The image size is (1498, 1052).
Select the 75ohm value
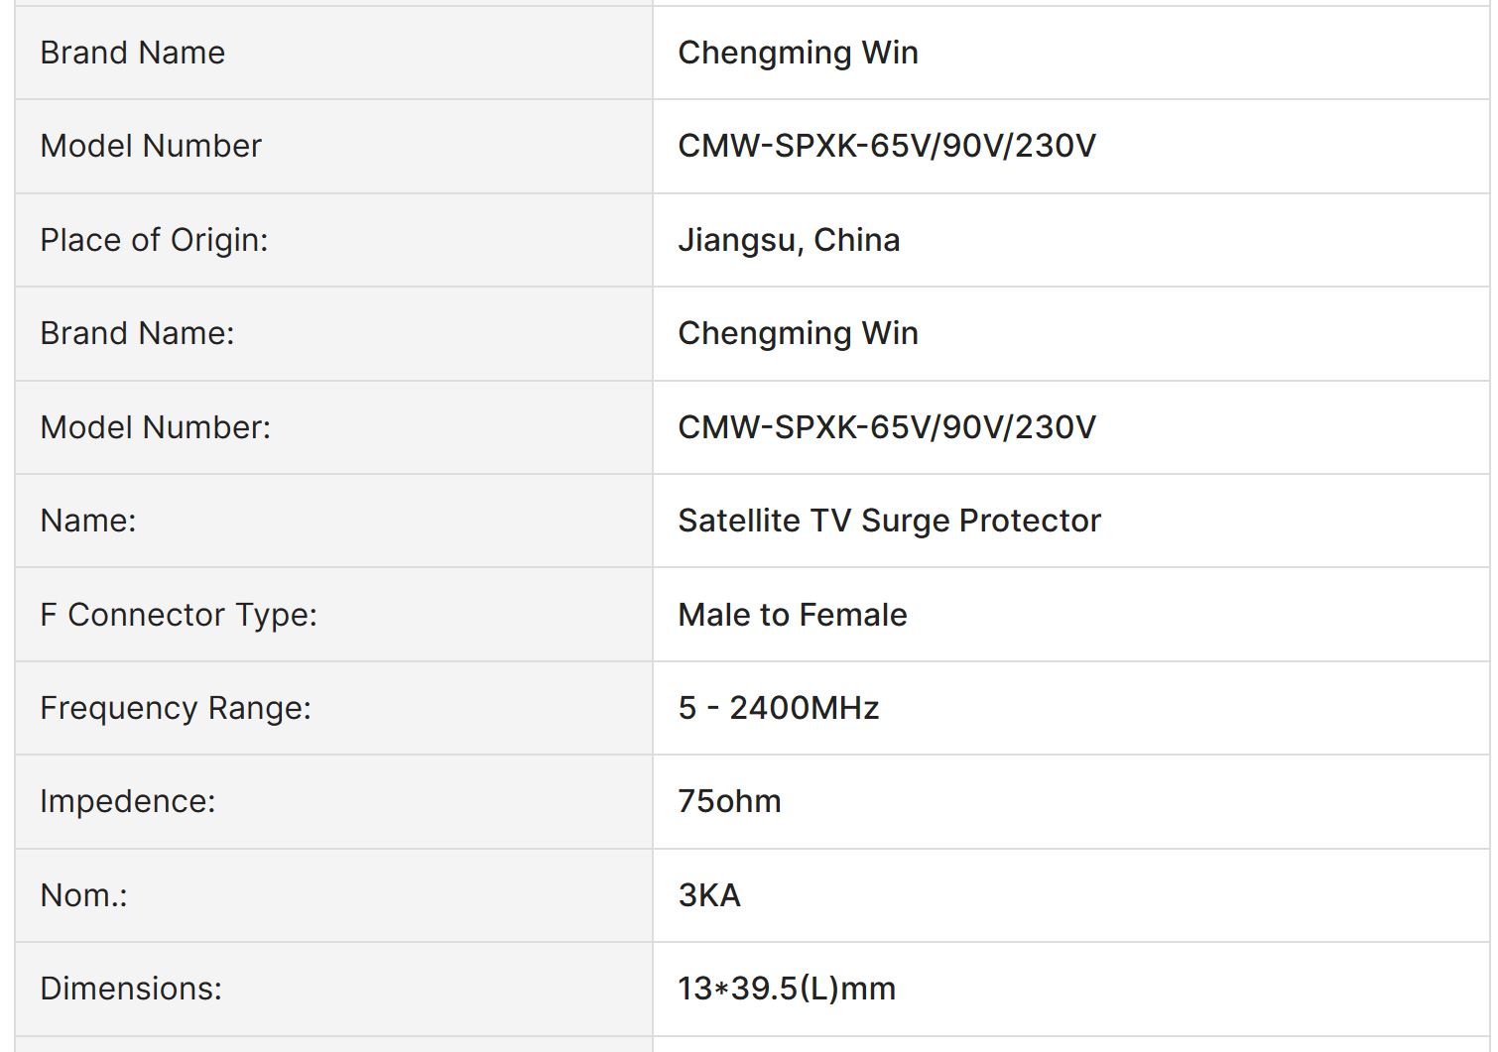tap(729, 801)
